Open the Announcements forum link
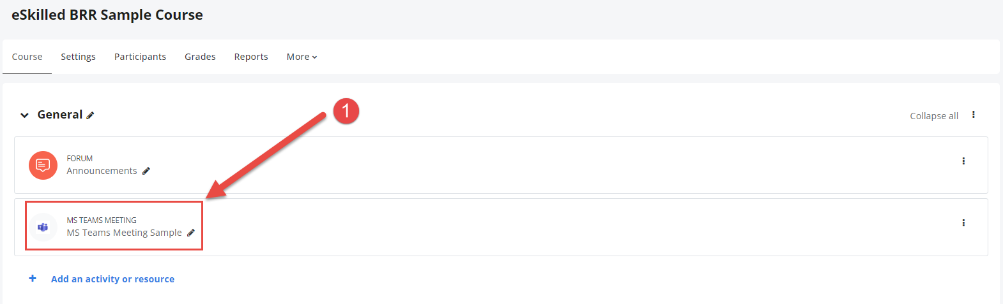 pos(102,171)
